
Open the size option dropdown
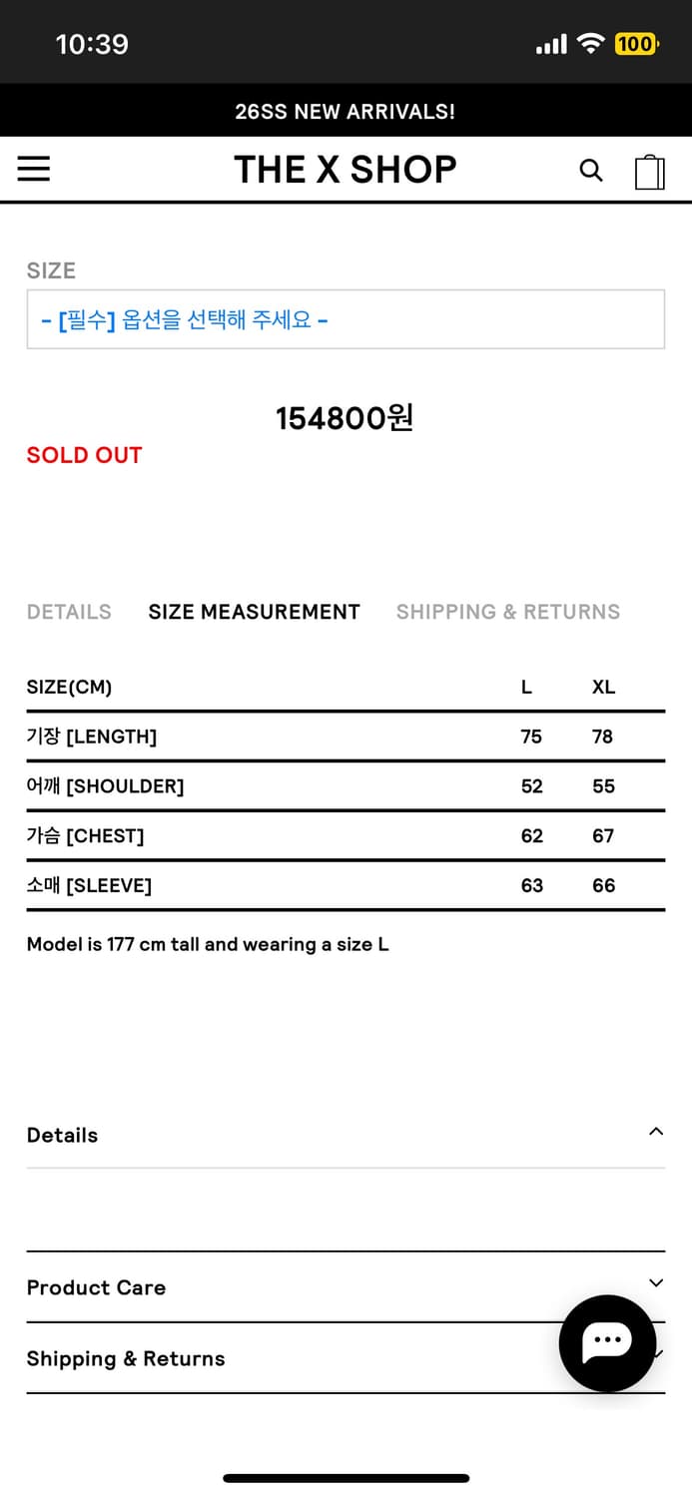(x=346, y=320)
